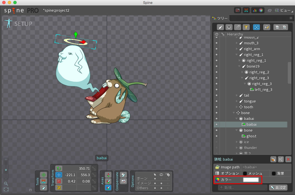Open the white カラー color swatch

251,180
